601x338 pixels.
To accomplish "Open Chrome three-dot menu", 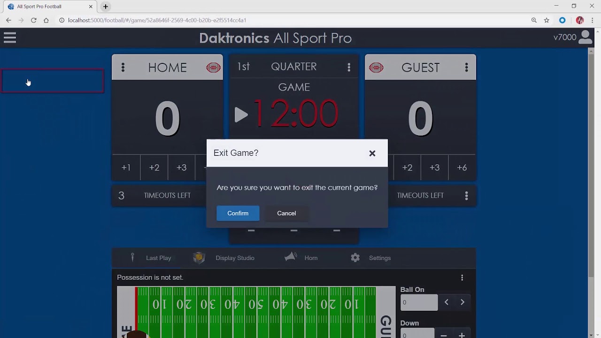I will click(x=592, y=20).
